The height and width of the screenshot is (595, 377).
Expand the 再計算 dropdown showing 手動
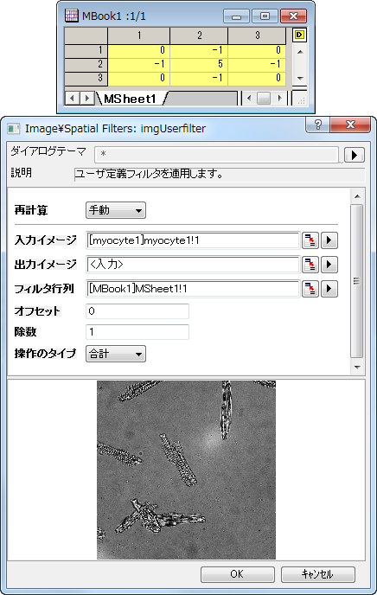(x=116, y=210)
